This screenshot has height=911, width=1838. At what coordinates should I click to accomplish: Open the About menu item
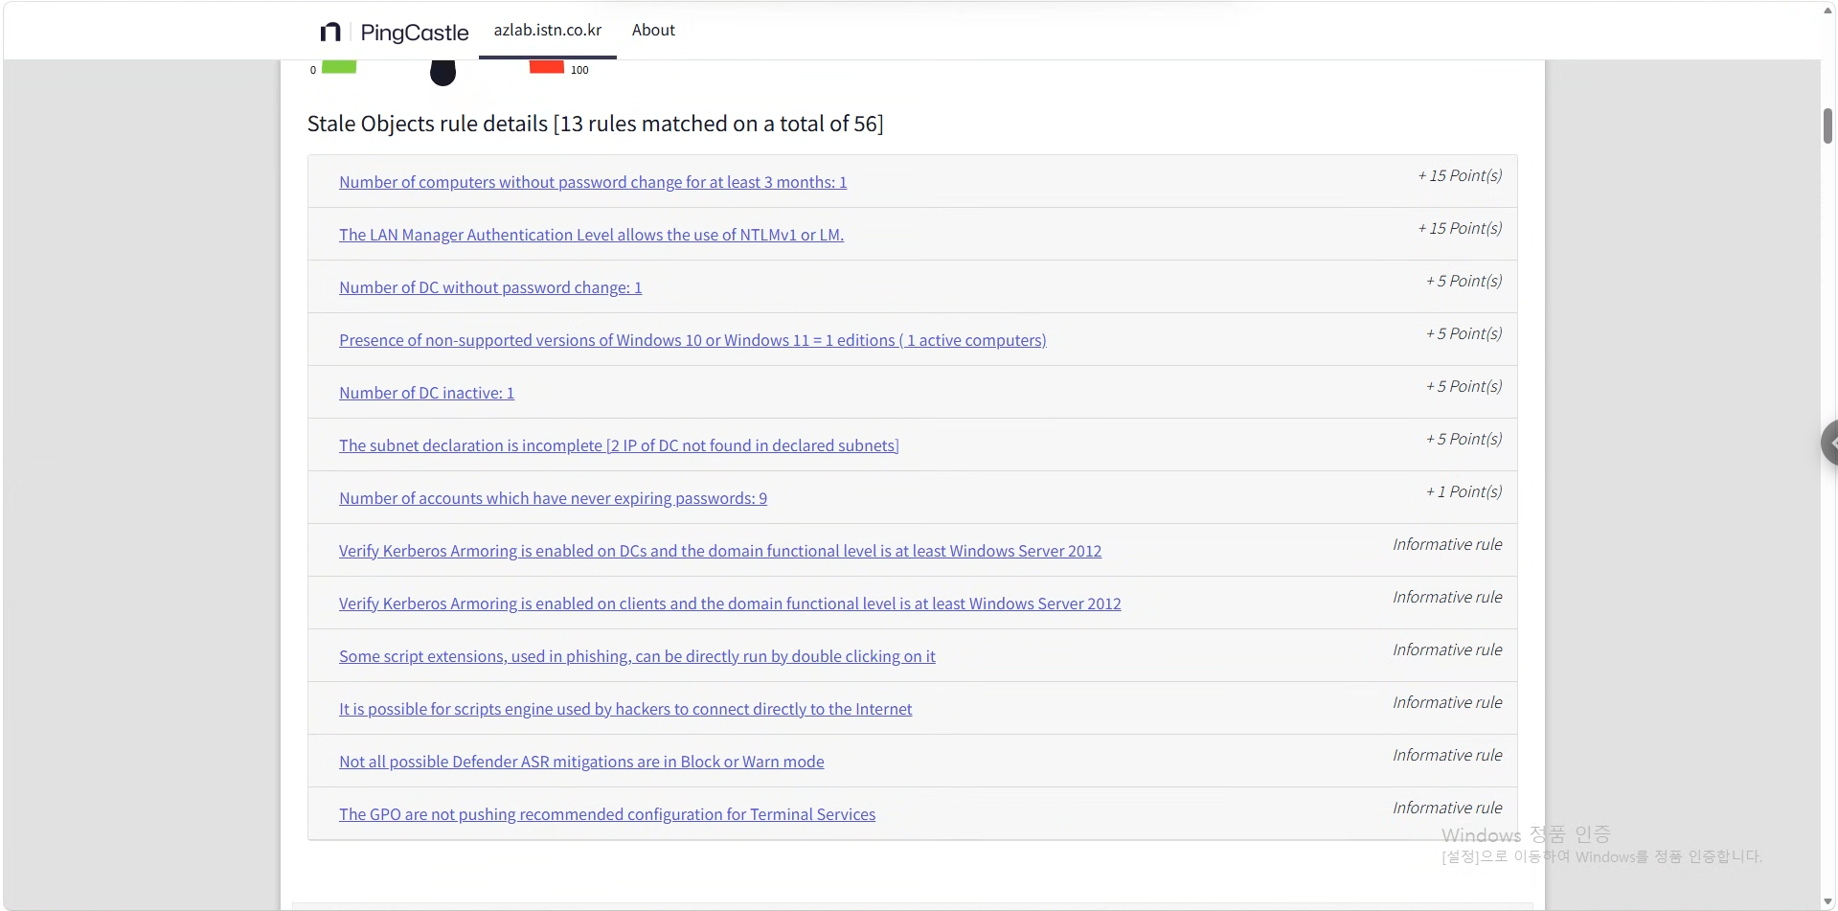tap(653, 30)
